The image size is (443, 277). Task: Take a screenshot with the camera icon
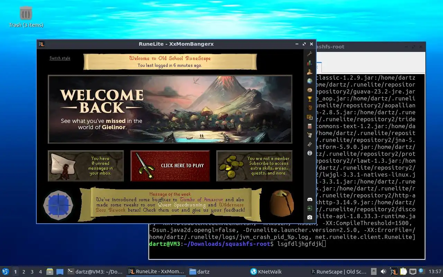[x=309, y=217]
